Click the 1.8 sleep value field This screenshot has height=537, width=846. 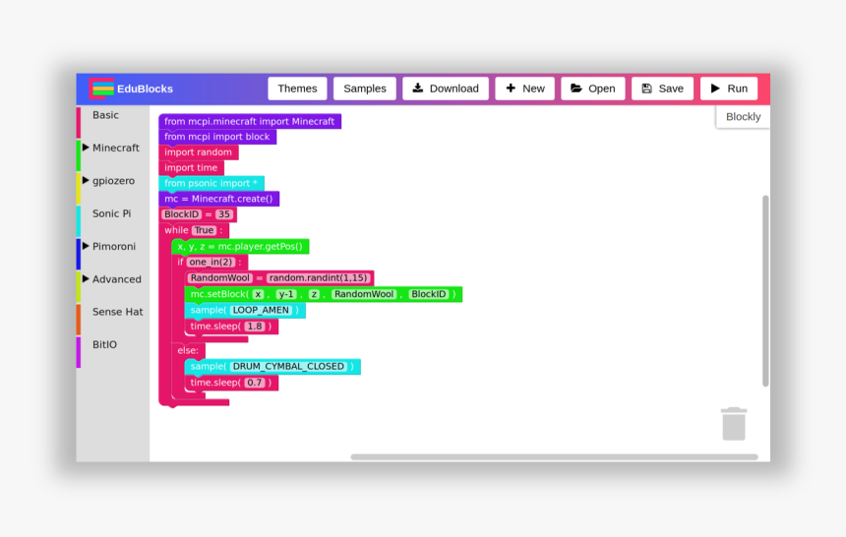point(255,327)
